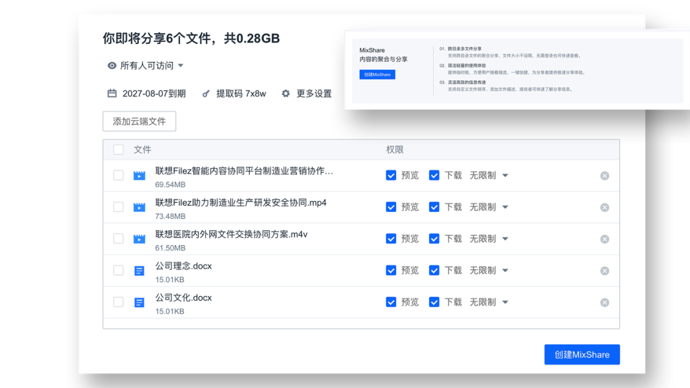Remove 联想Filez智能内容协同平台 file with the X icon
690x388 pixels.
[604, 175]
